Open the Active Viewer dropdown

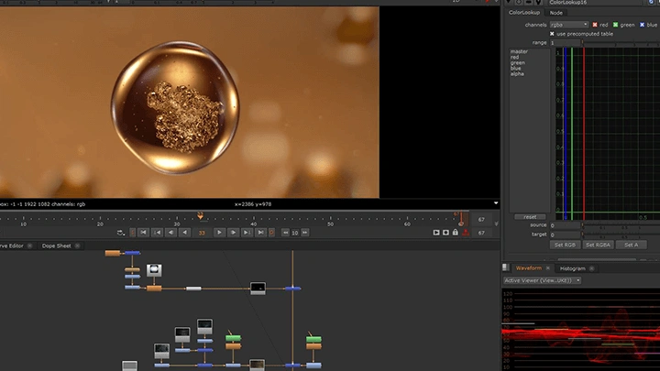pyautogui.click(x=542, y=280)
